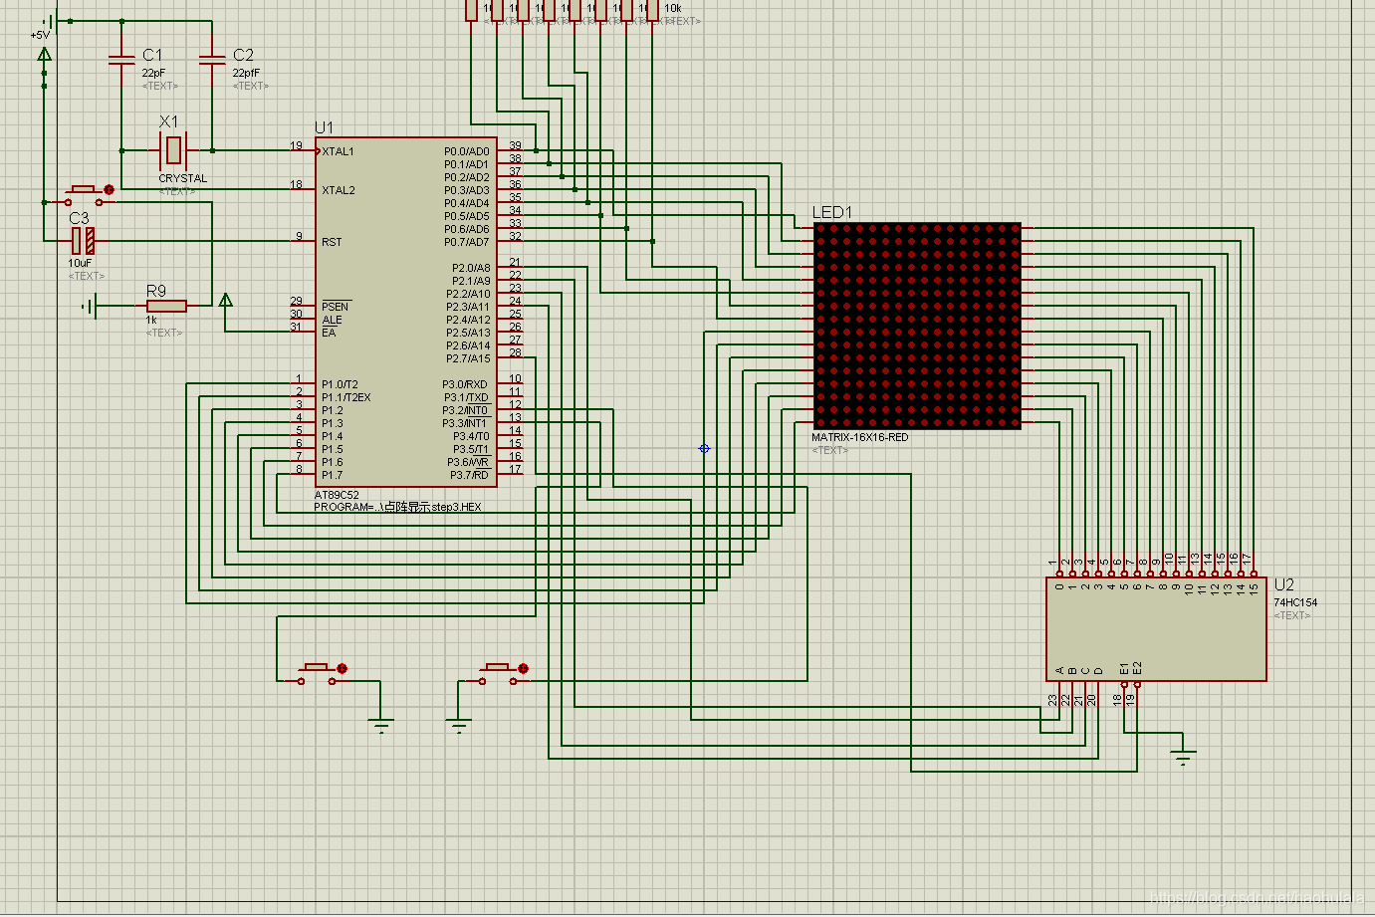
Task: Click the P1.7 pin label
Action: pos(332,475)
